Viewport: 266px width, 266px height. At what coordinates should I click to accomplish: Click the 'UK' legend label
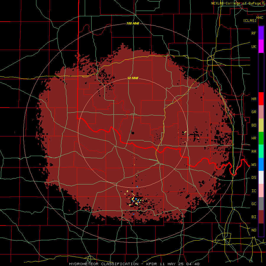(254, 47)
